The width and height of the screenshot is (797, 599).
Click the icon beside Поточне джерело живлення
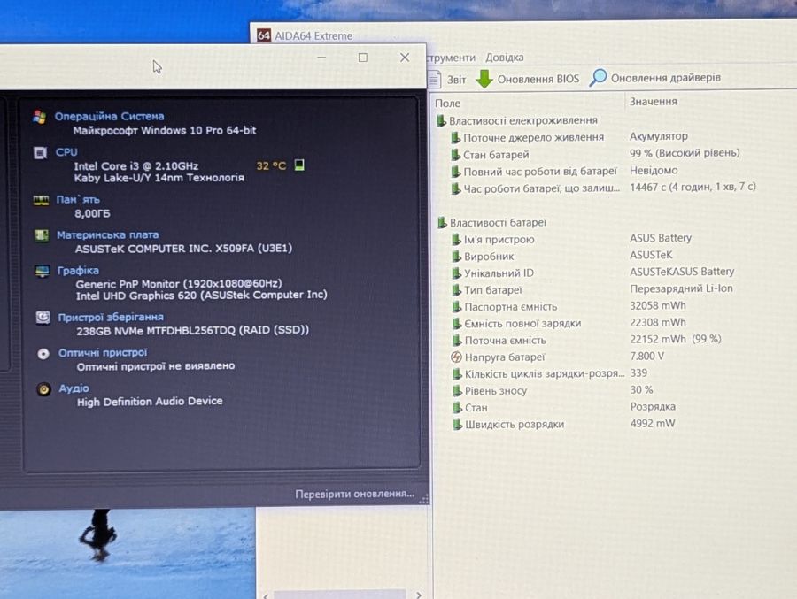coord(455,138)
